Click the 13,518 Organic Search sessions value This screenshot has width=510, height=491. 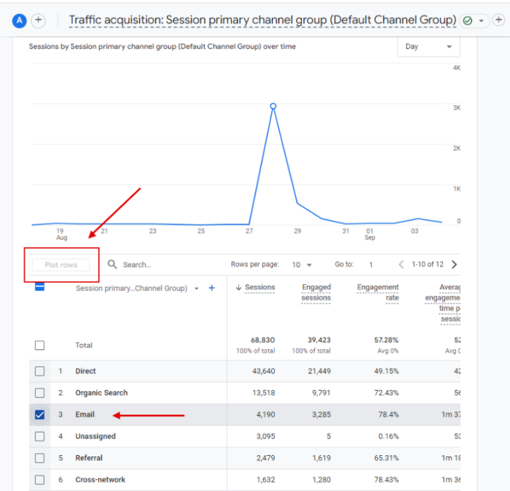tap(264, 393)
